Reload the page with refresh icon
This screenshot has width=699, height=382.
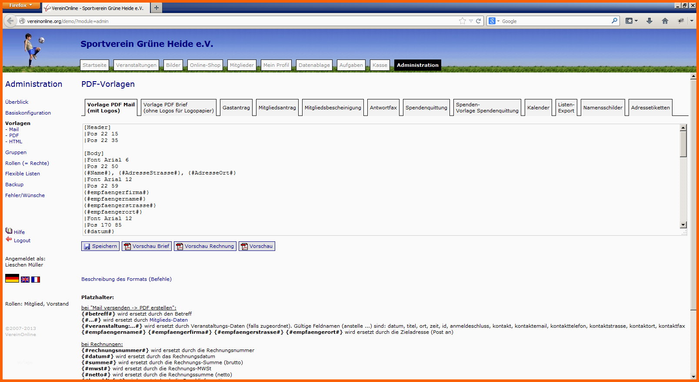click(478, 21)
